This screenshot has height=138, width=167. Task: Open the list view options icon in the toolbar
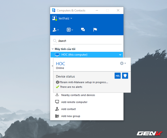coord(69,30)
